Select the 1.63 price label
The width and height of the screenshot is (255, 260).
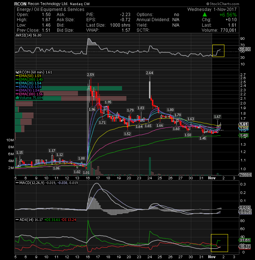point(191,119)
